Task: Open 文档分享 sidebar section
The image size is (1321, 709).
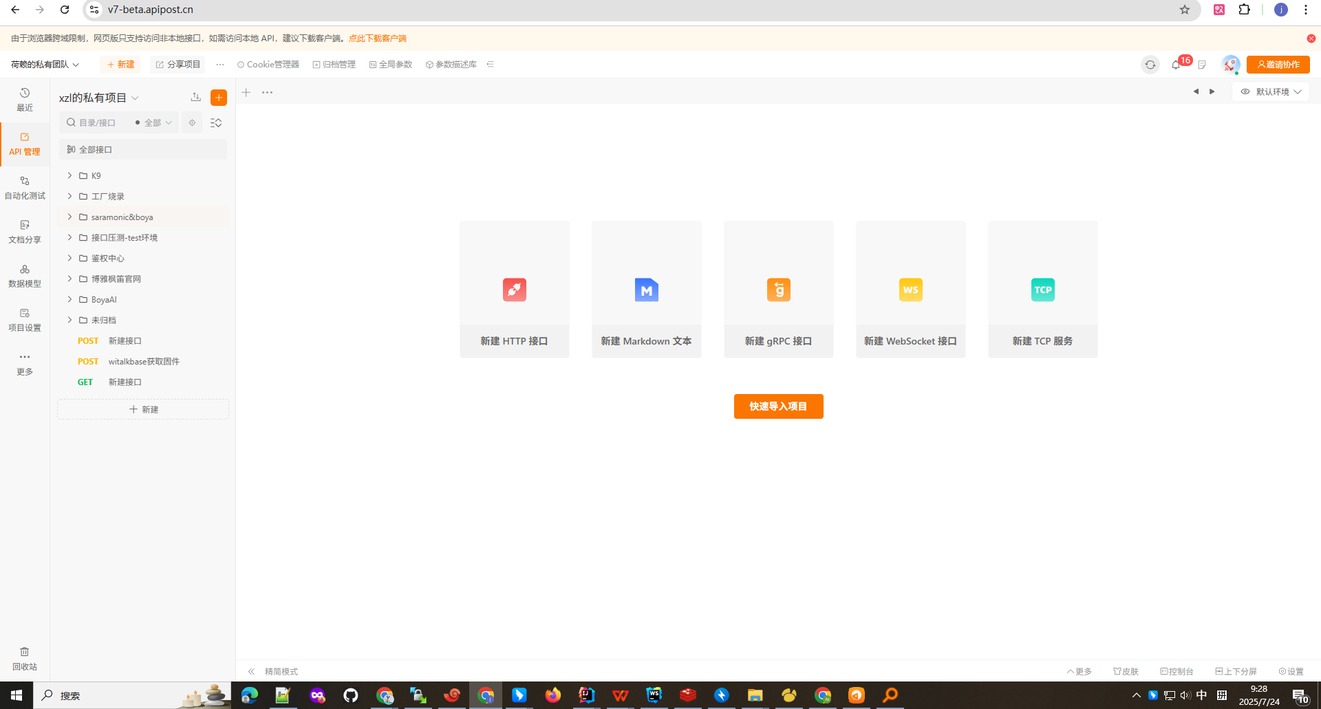Action: [25, 232]
